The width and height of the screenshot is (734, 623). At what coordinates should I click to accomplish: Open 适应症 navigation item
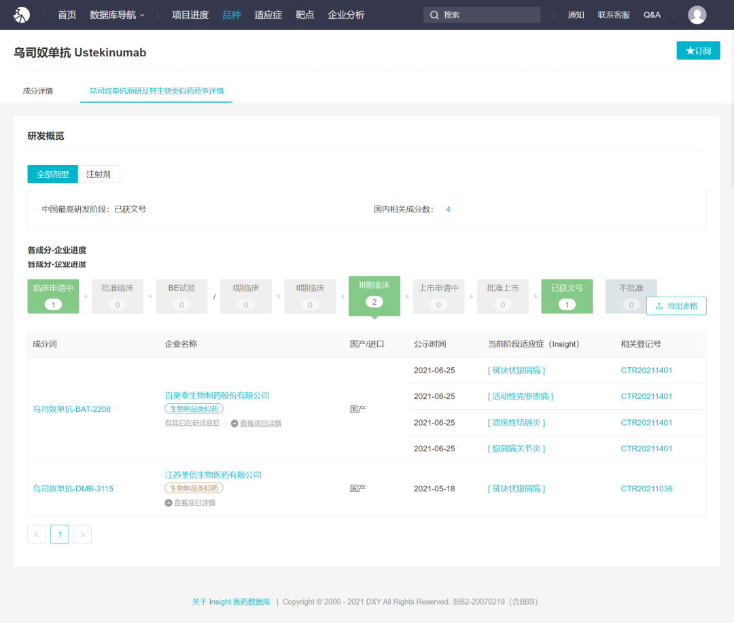click(268, 15)
